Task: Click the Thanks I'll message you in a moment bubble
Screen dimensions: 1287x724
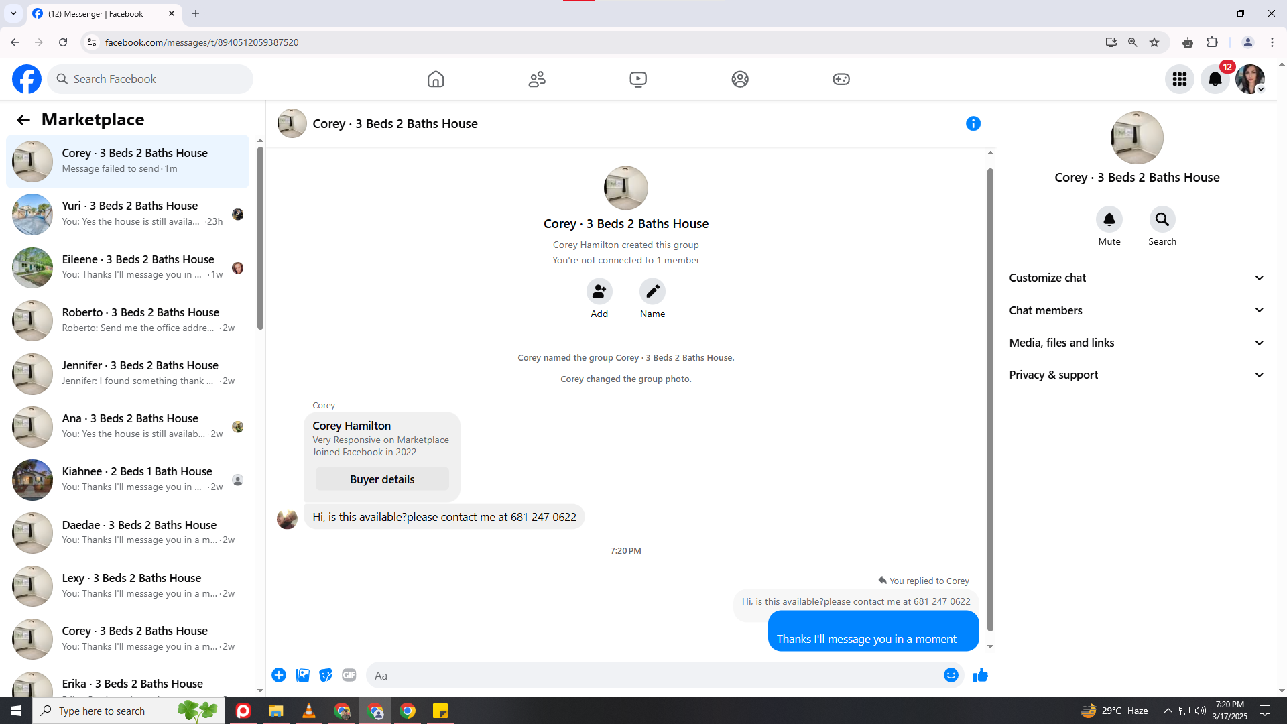Action: point(873,631)
